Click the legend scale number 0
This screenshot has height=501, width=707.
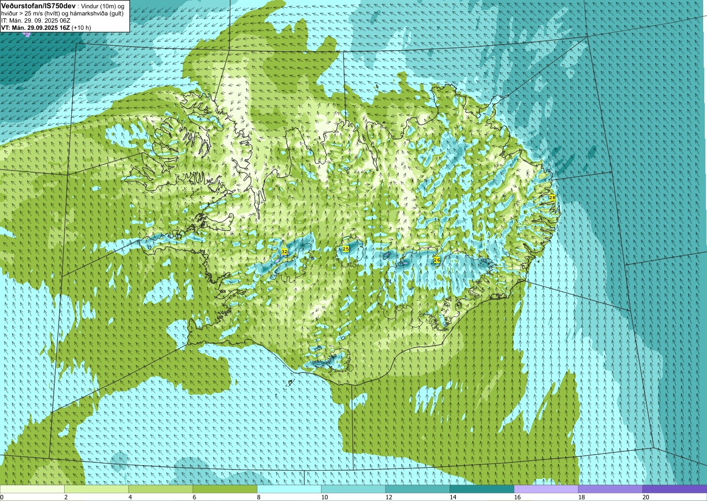(x=2, y=497)
